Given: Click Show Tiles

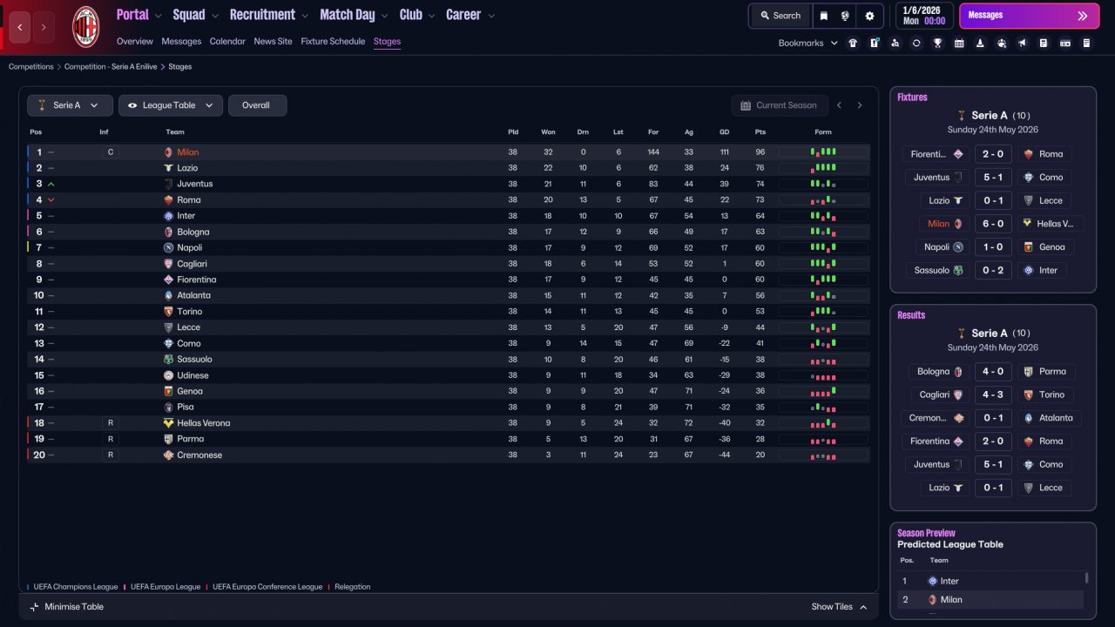Looking at the screenshot, I should (x=840, y=607).
